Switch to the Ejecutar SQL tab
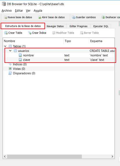 (x=101, y=26)
